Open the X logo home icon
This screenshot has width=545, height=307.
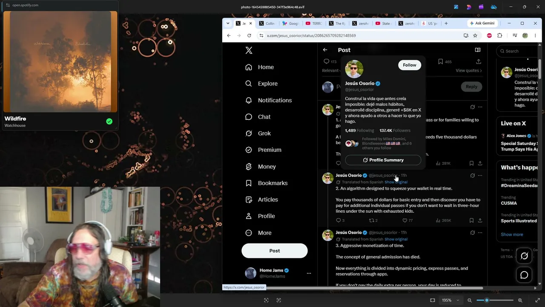tap(249, 50)
